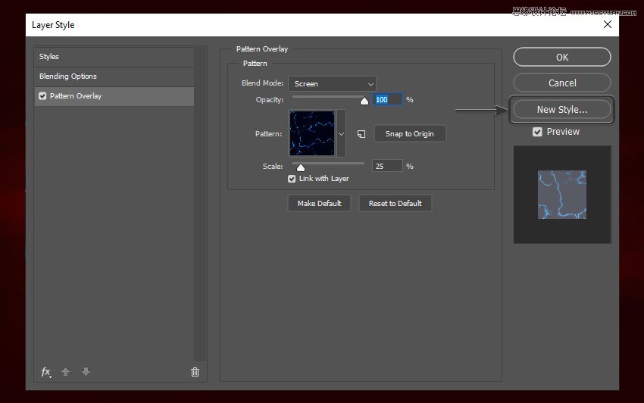The image size is (644, 403).
Task: Click the Opacity slider handle
Action: tap(364, 101)
